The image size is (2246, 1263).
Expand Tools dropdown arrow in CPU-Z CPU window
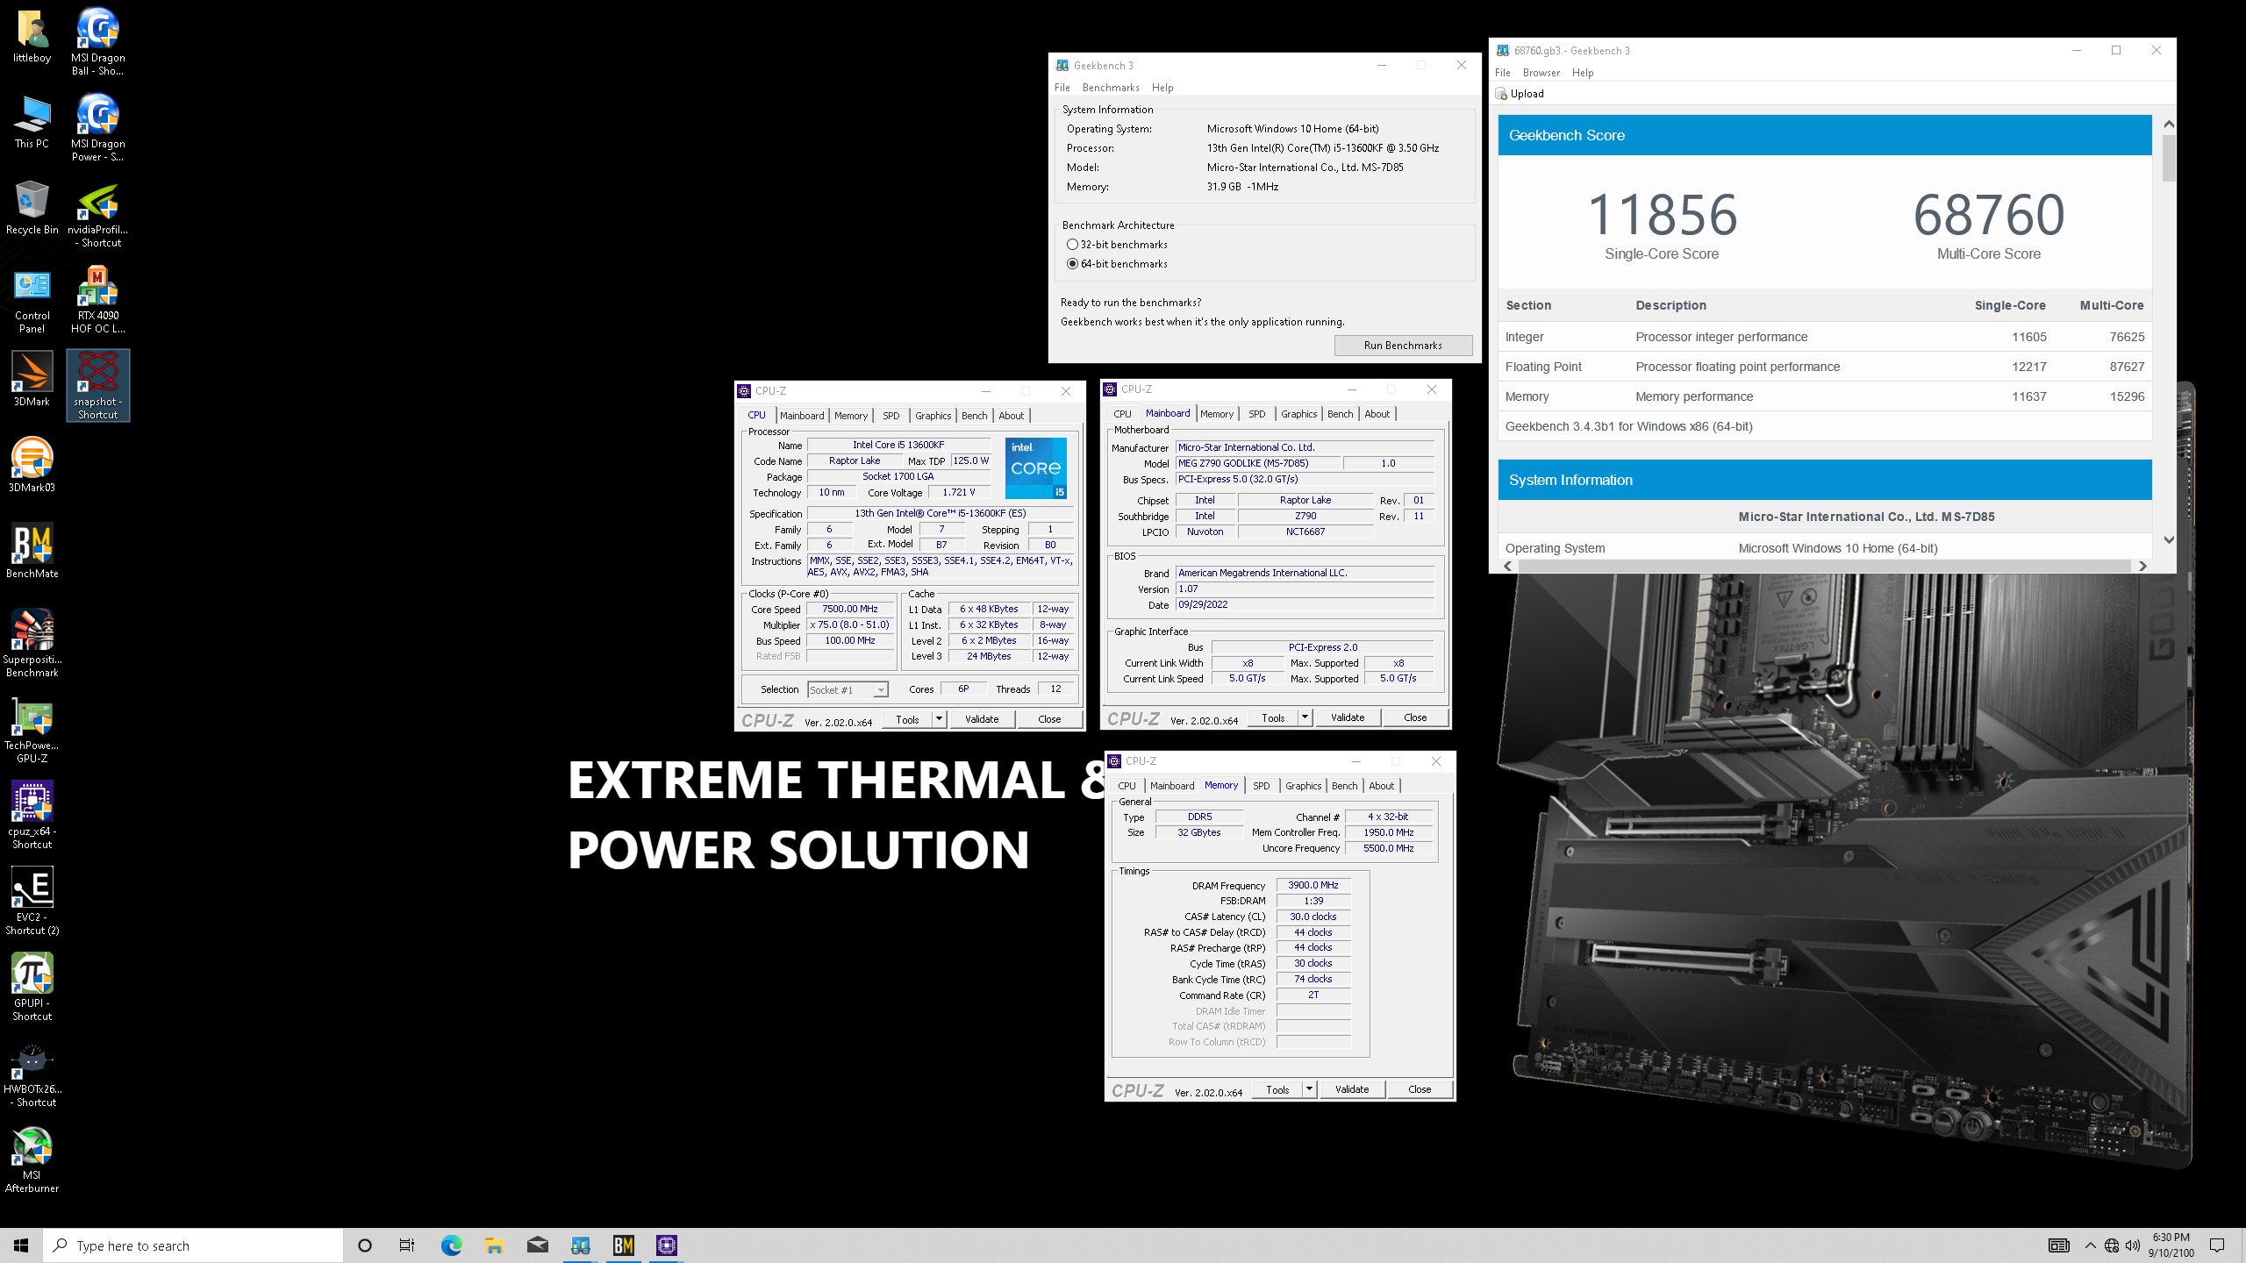[939, 719]
